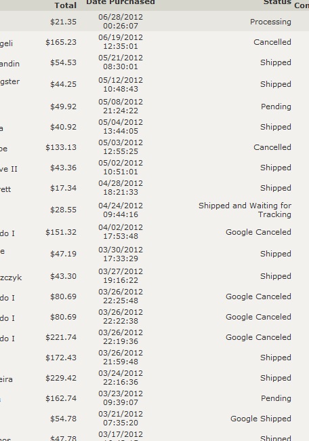Click the $17.34 Shipped order row
309x441 pixels.
click(154, 187)
